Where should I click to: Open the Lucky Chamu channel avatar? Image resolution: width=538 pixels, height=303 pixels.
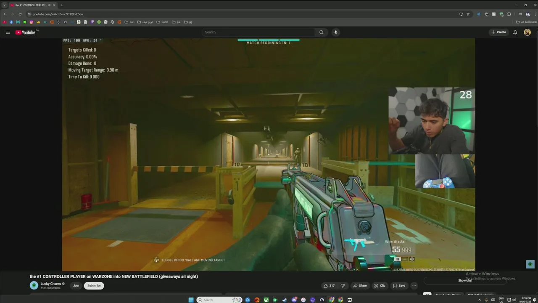pyautogui.click(x=34, y=285)
